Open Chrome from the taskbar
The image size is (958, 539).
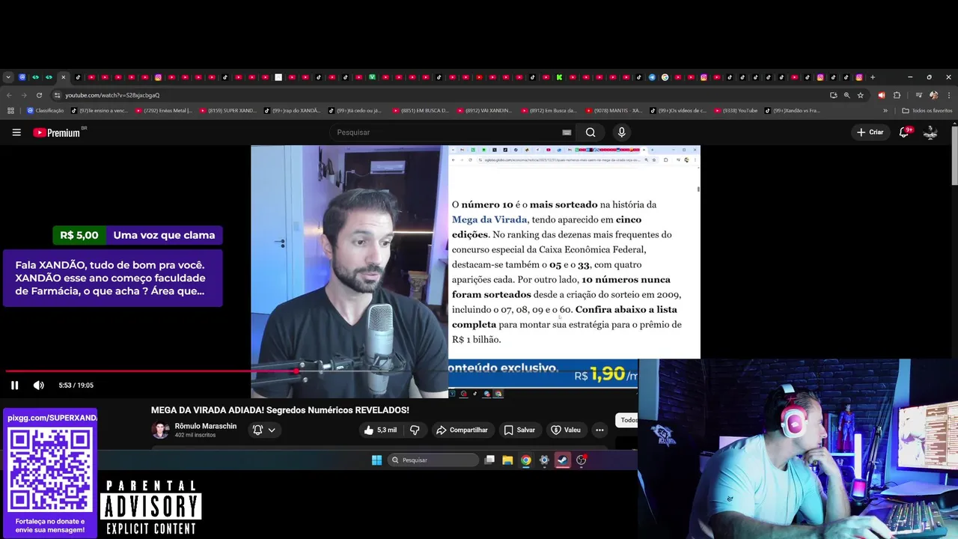[x=526, y=460]
